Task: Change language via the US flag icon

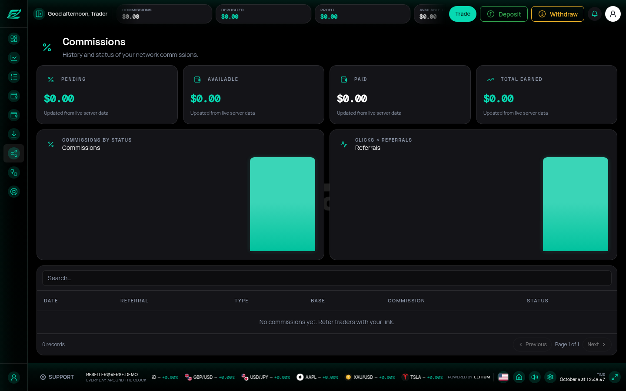Action: (x=503, y=377)
